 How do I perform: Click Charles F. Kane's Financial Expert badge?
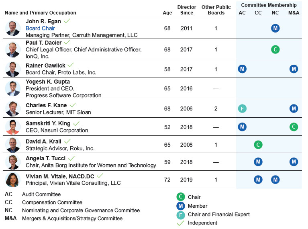[x=242, y=108]
